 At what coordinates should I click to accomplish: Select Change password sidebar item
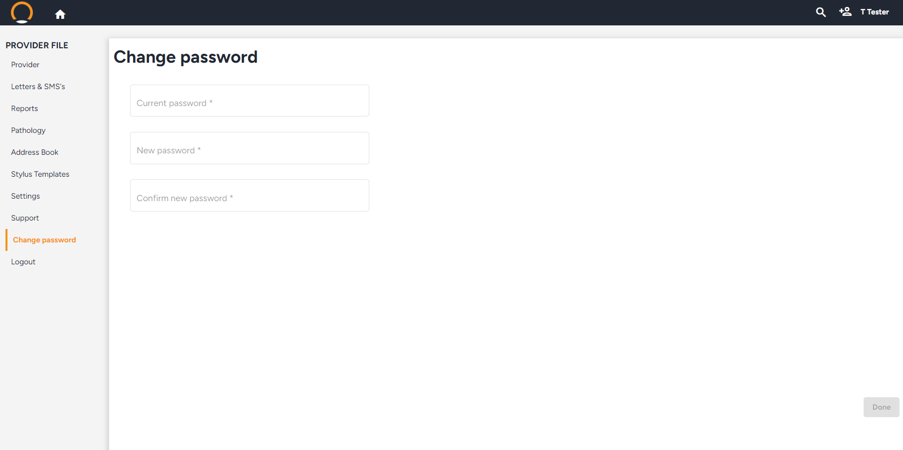(44, 240)
